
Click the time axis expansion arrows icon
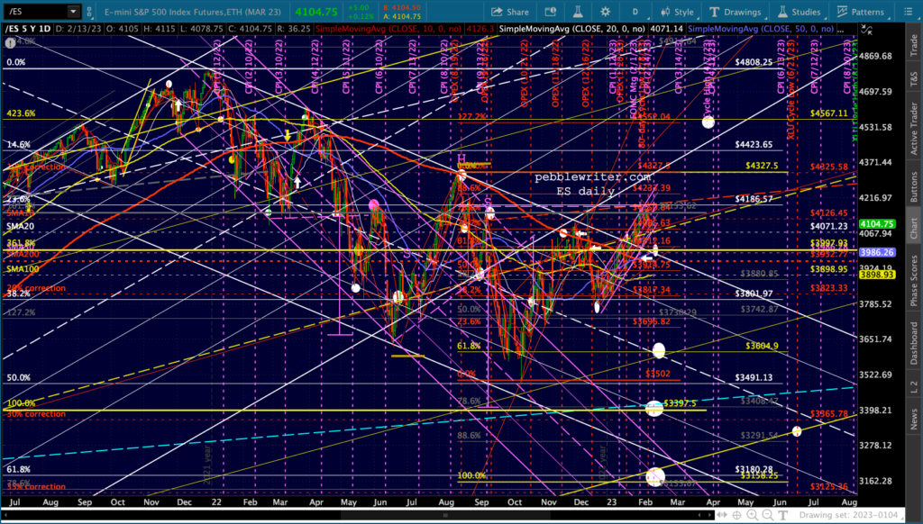(x=722, y=516)
